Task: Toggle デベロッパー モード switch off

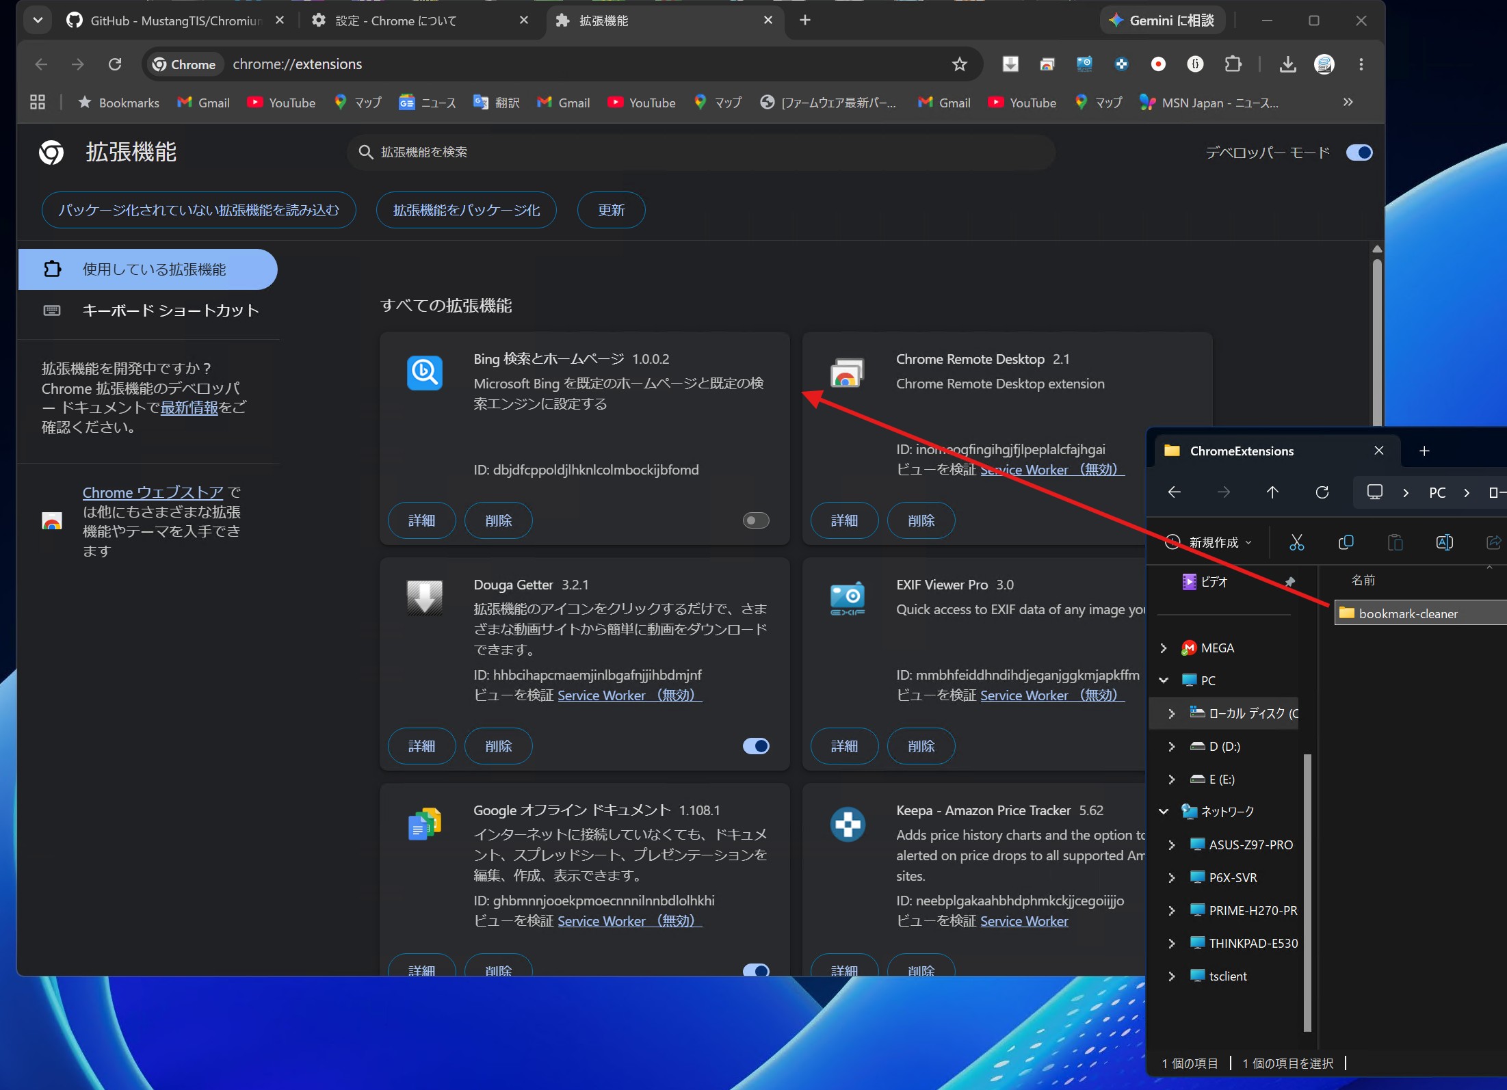Action: [1359, 152]
